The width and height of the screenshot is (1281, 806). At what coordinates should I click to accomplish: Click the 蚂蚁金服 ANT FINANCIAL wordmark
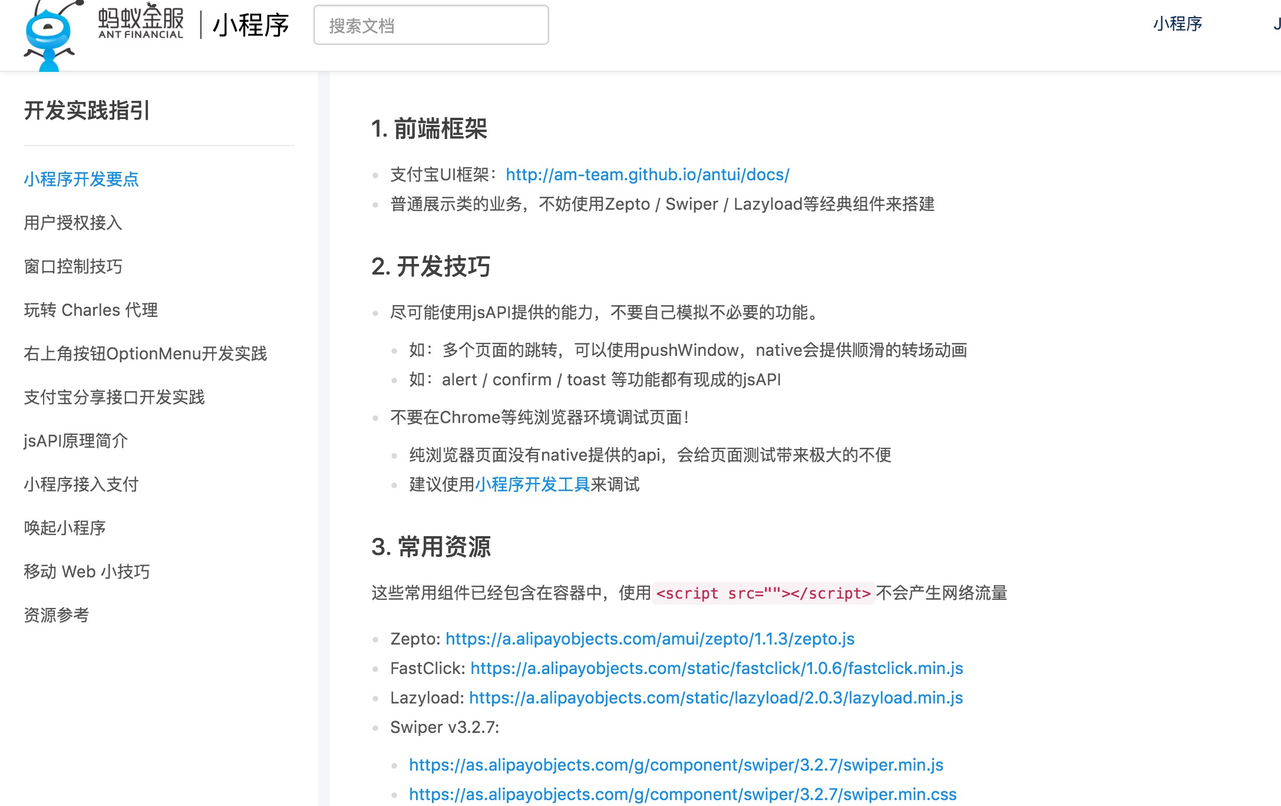[141, 22]
